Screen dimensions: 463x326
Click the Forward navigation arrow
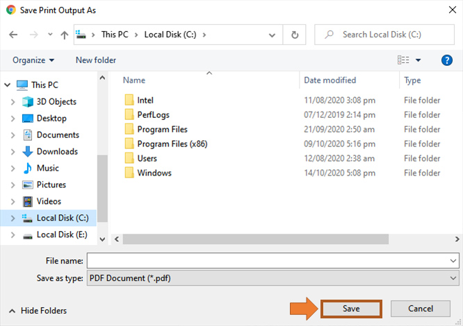33,35
